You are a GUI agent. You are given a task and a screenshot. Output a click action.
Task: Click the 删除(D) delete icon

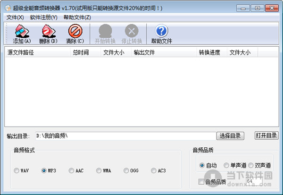pyautogui.click(x=48, y=34)
